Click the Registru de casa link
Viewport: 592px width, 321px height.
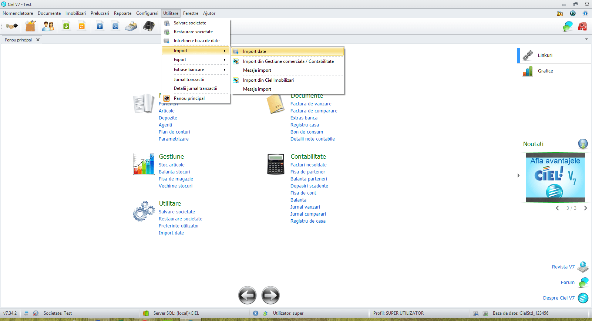pos(308,221)
